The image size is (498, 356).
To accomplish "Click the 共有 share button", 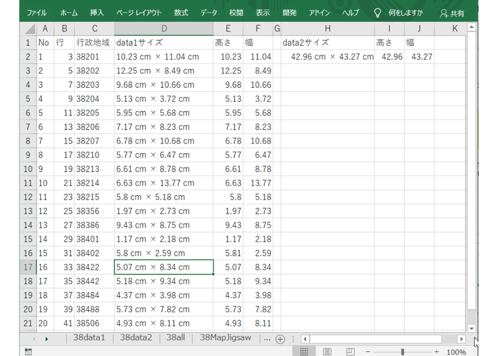I will point(452,13).
